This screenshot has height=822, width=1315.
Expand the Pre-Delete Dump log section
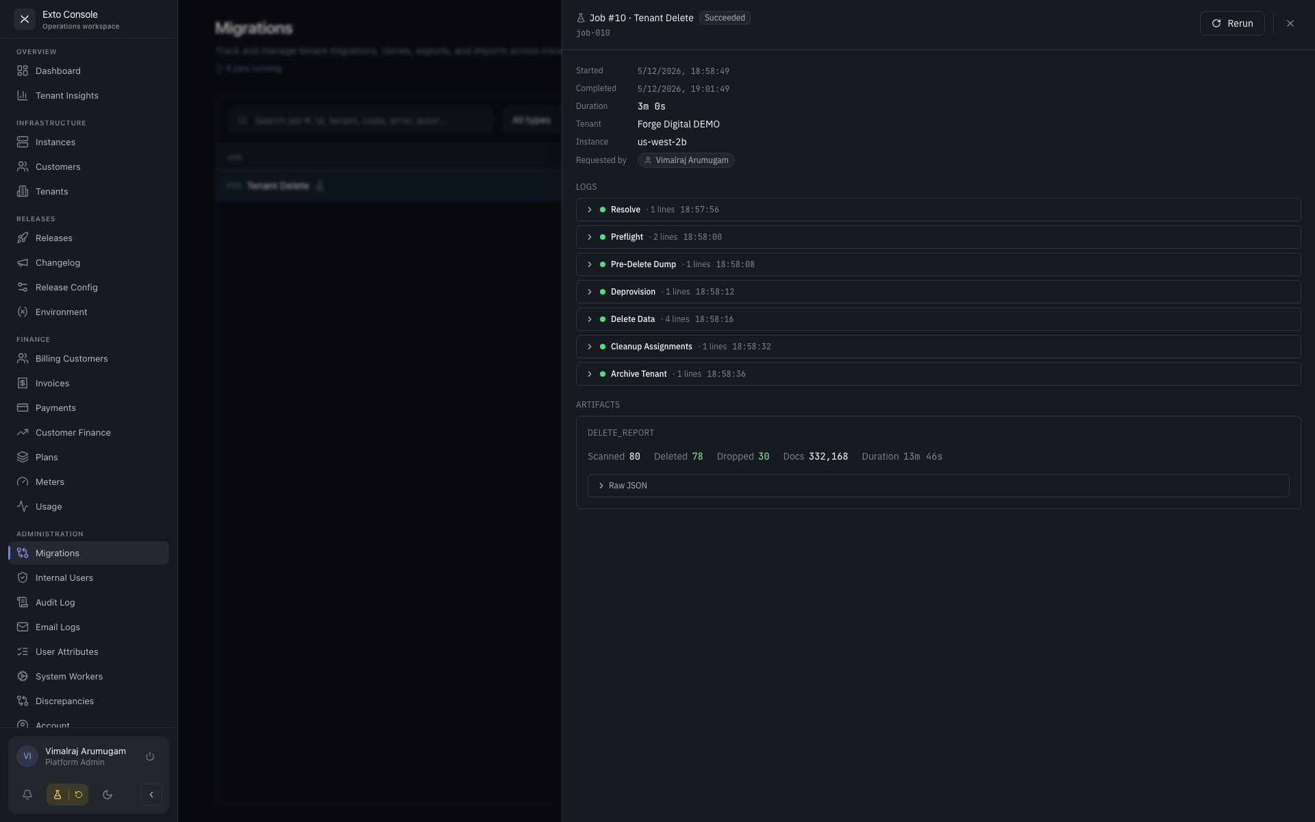click(938, 264)
